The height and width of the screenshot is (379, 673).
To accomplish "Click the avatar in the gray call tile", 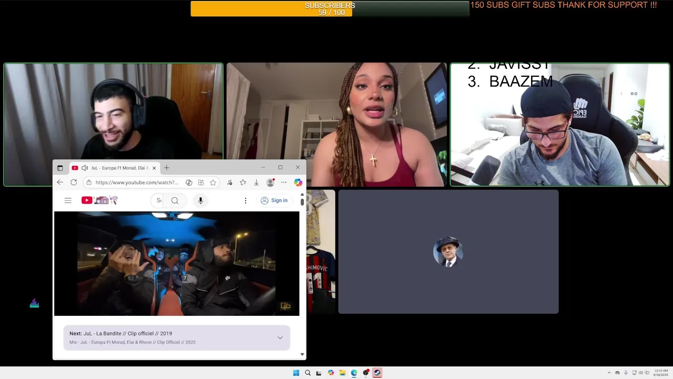I will point(448,252).
